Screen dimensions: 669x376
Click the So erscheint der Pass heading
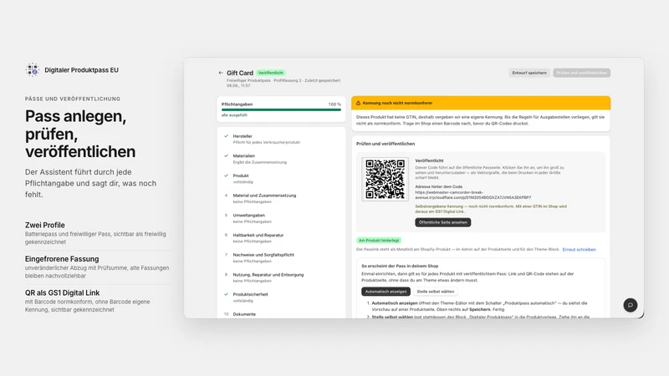[400, 266]
